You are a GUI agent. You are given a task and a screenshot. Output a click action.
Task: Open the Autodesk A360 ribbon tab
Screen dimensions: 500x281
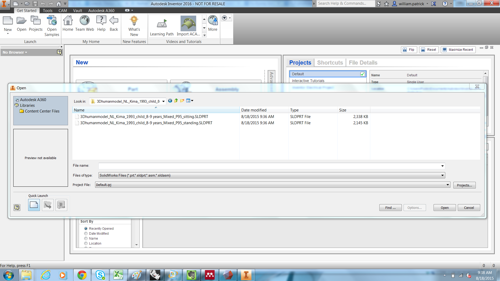101,10
